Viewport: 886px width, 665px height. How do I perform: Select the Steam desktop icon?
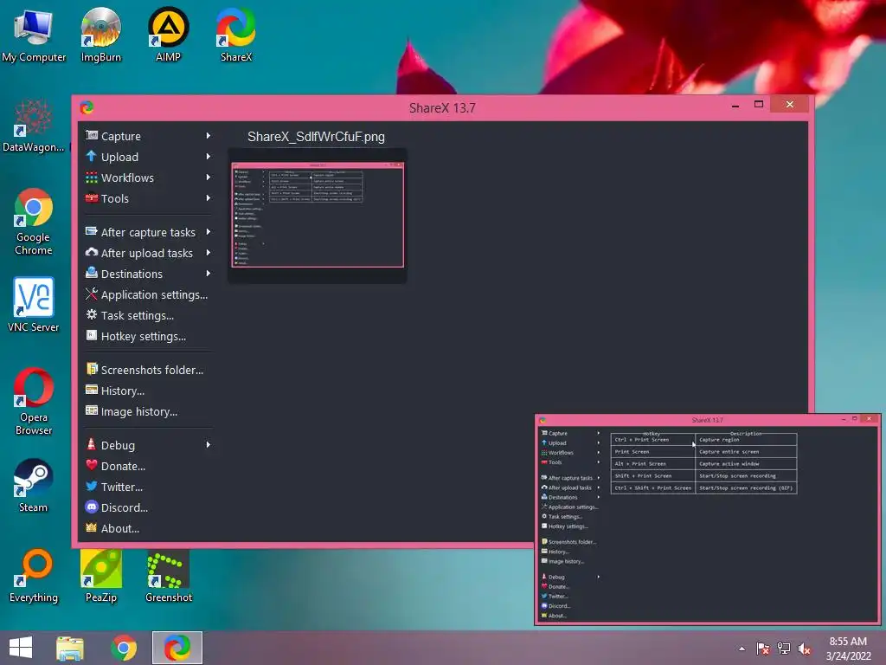pos(34,486)
